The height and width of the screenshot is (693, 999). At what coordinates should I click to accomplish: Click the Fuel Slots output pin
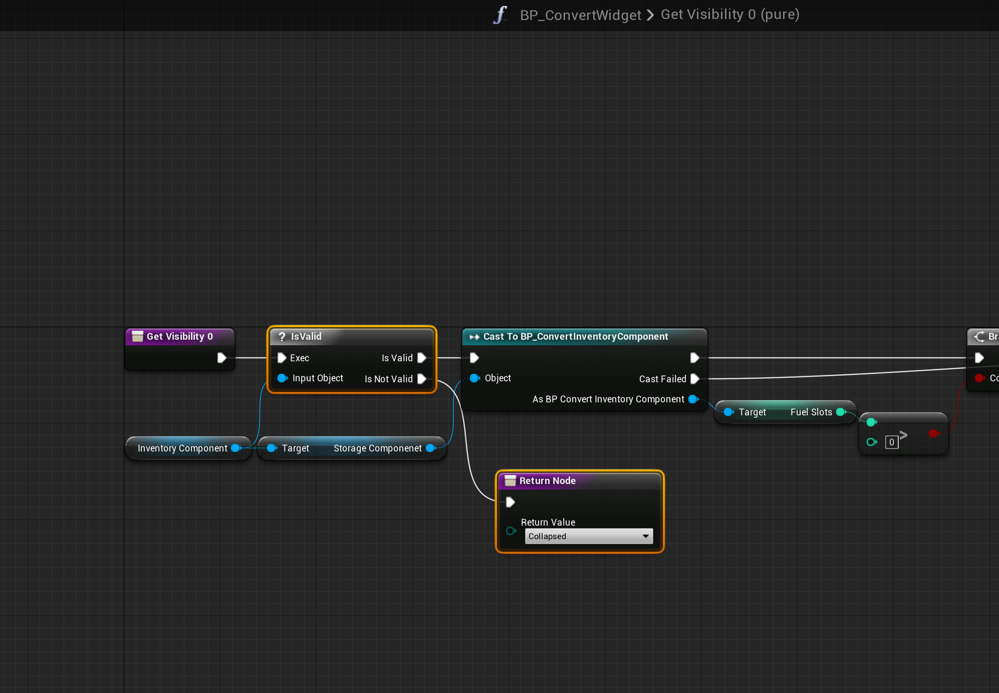click(841, 412)
